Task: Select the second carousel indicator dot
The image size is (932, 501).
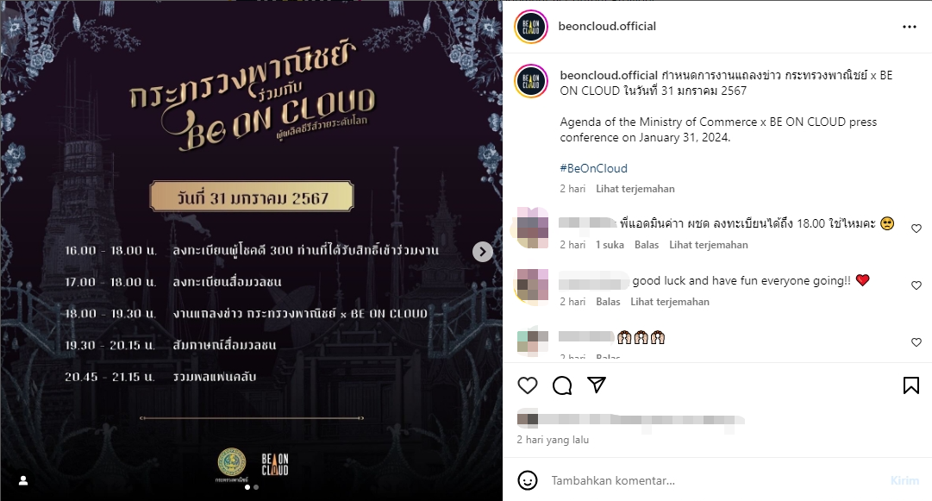Action: point(256,487)
